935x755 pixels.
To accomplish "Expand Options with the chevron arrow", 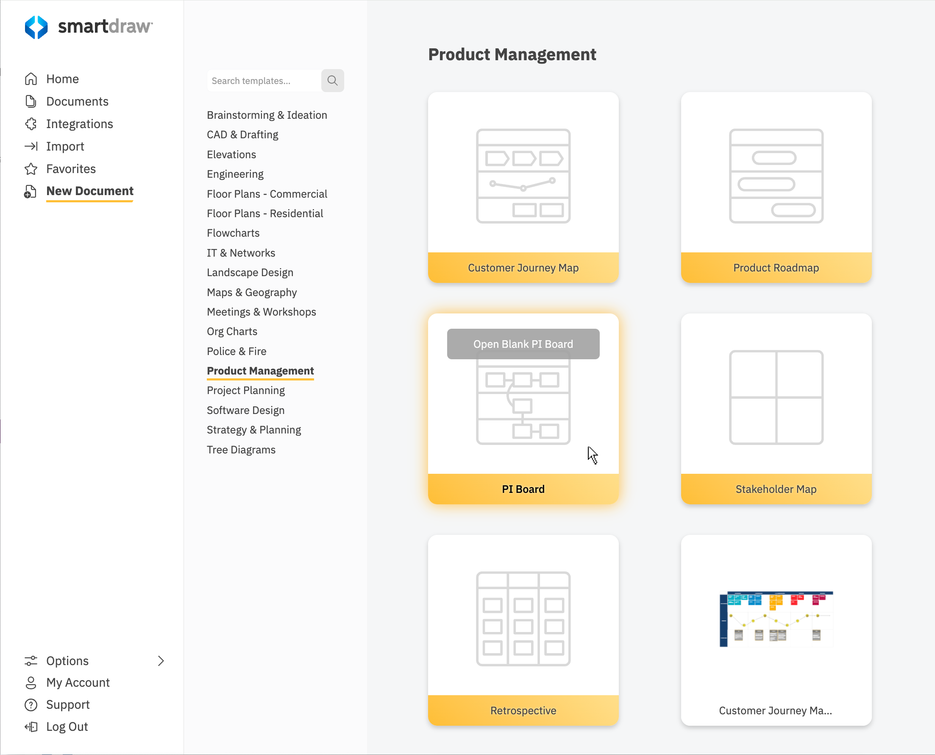I will [161, 661].
